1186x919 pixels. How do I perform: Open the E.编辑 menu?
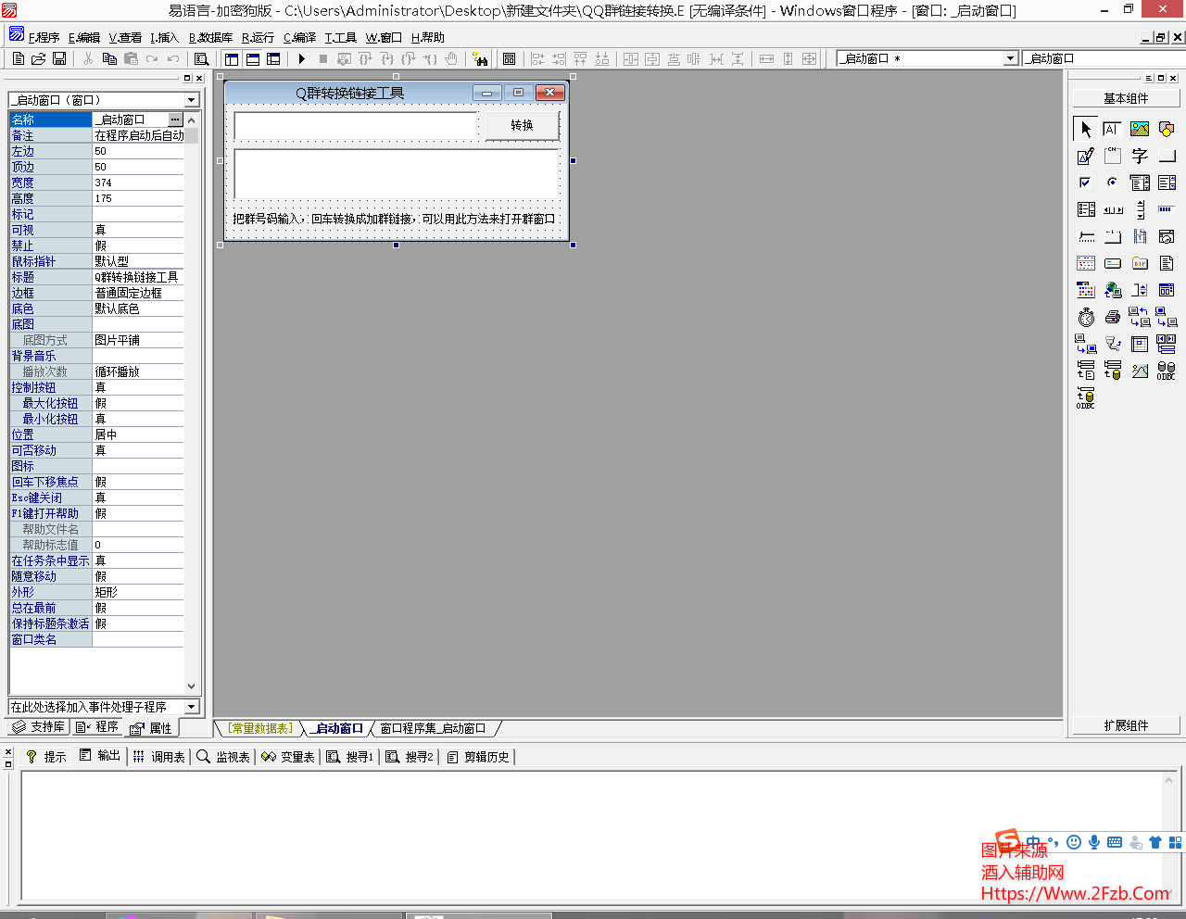[84, 37]
